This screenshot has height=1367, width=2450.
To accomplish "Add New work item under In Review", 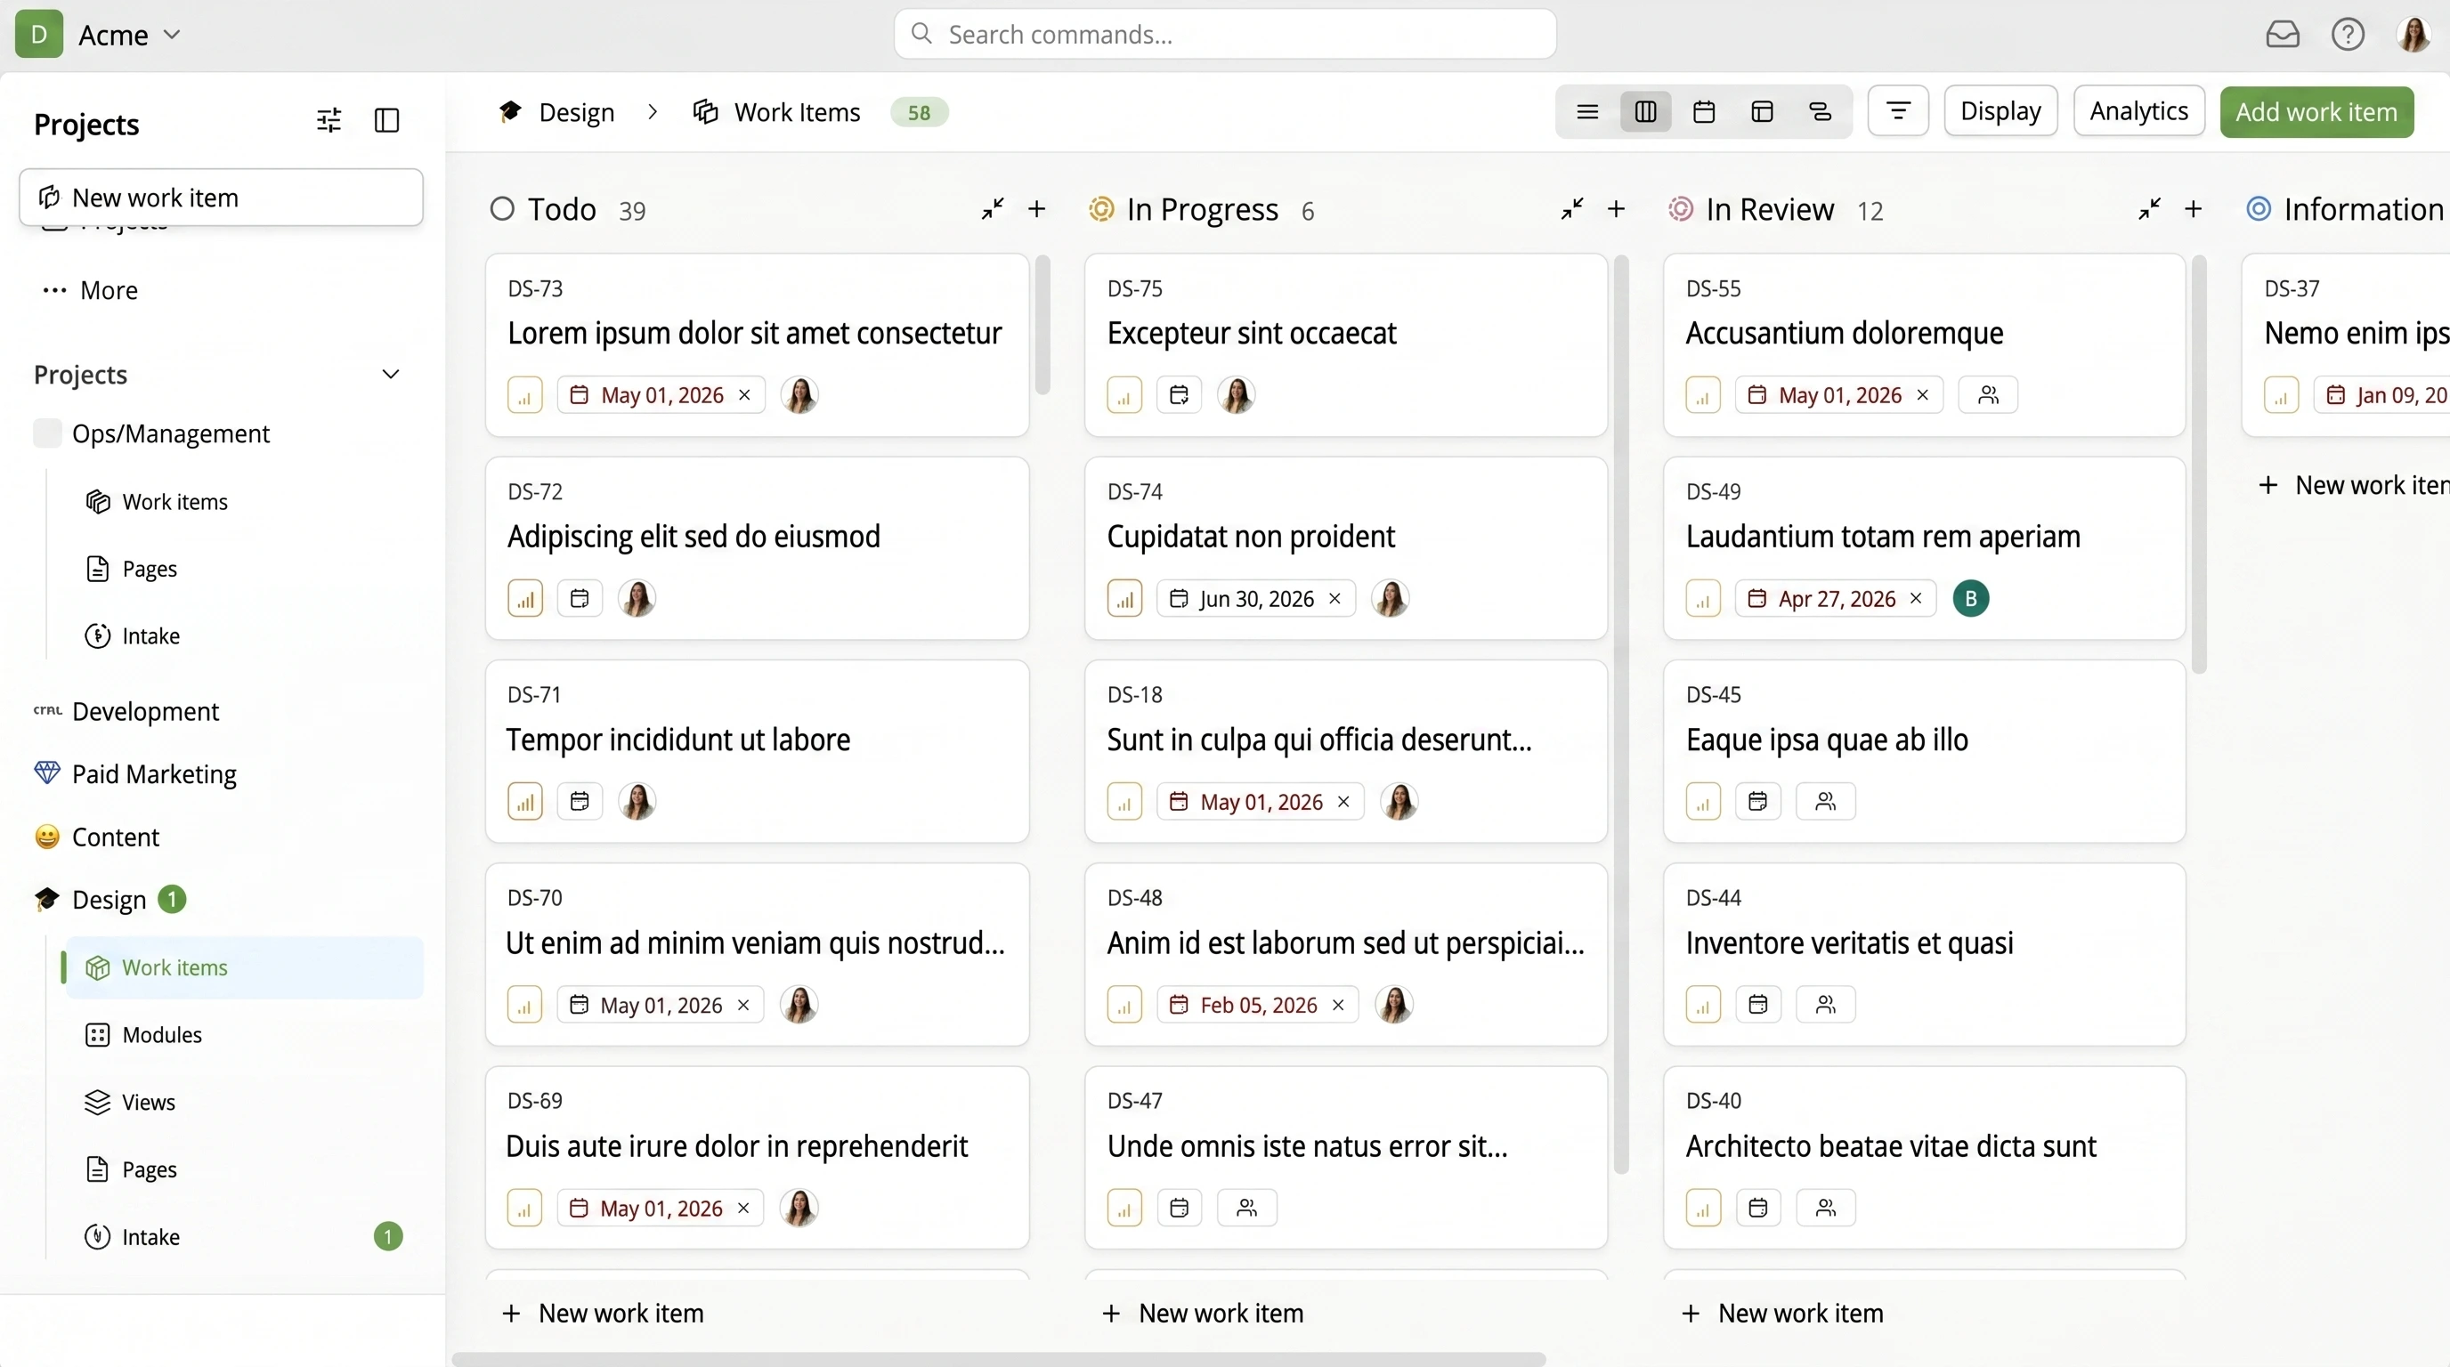I will click(x=1782, y=1314).
